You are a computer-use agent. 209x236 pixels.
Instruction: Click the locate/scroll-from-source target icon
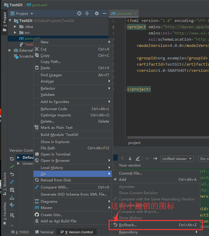tap(79, 13)
